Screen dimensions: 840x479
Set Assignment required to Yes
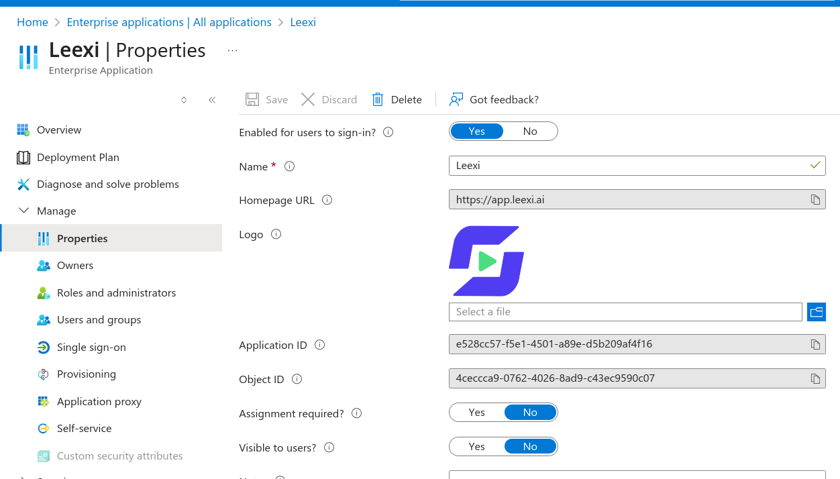pos(476,413)
